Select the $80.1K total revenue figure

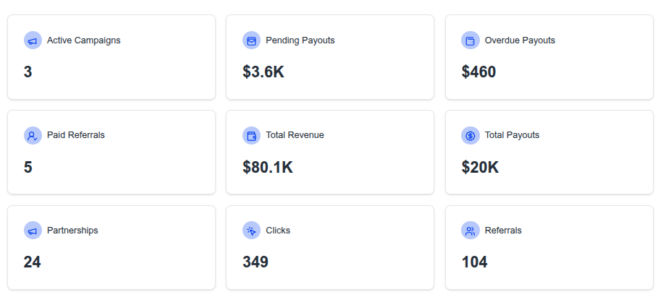pos(267,167)
